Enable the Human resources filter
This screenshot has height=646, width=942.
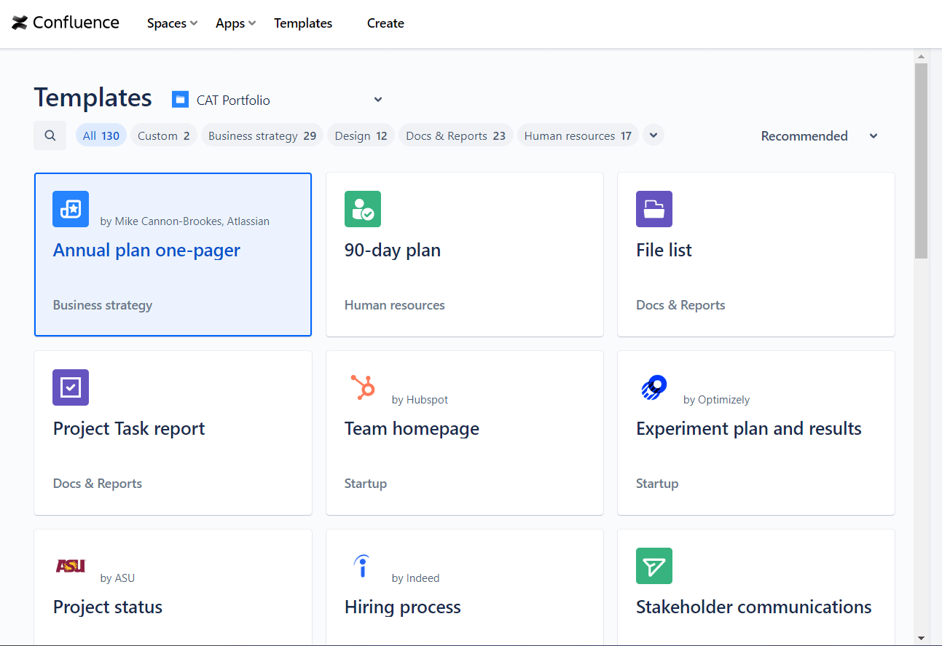[577, 135]
